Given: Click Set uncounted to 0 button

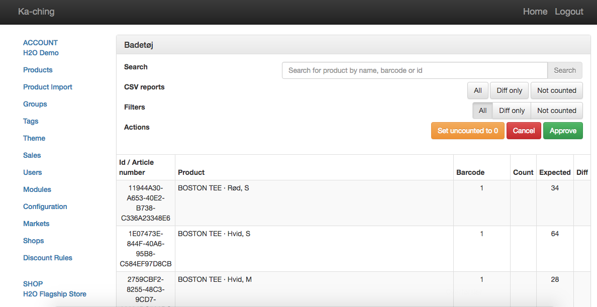Looking at the screenshot, I should point(467,131).
